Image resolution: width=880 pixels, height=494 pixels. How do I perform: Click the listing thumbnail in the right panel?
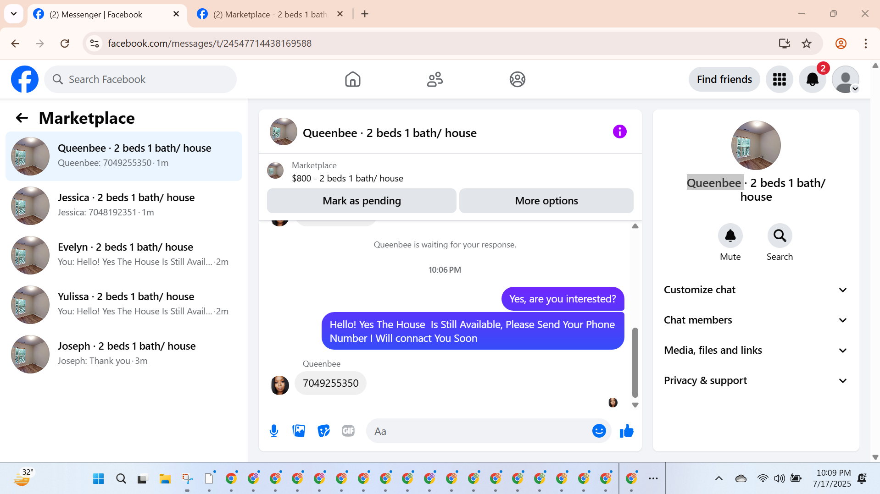(756, 145)
